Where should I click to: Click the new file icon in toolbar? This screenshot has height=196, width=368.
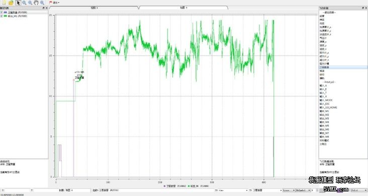4,3
